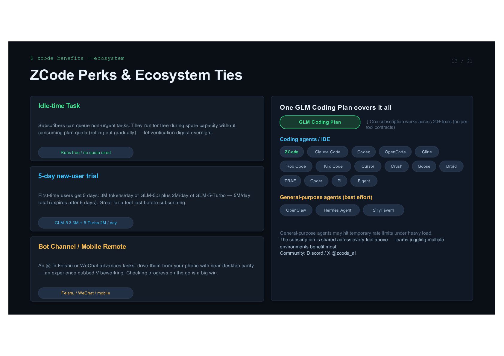Click the TRAE chip
The width and height of the screenshot is (504, 356).
pos(290,181)
